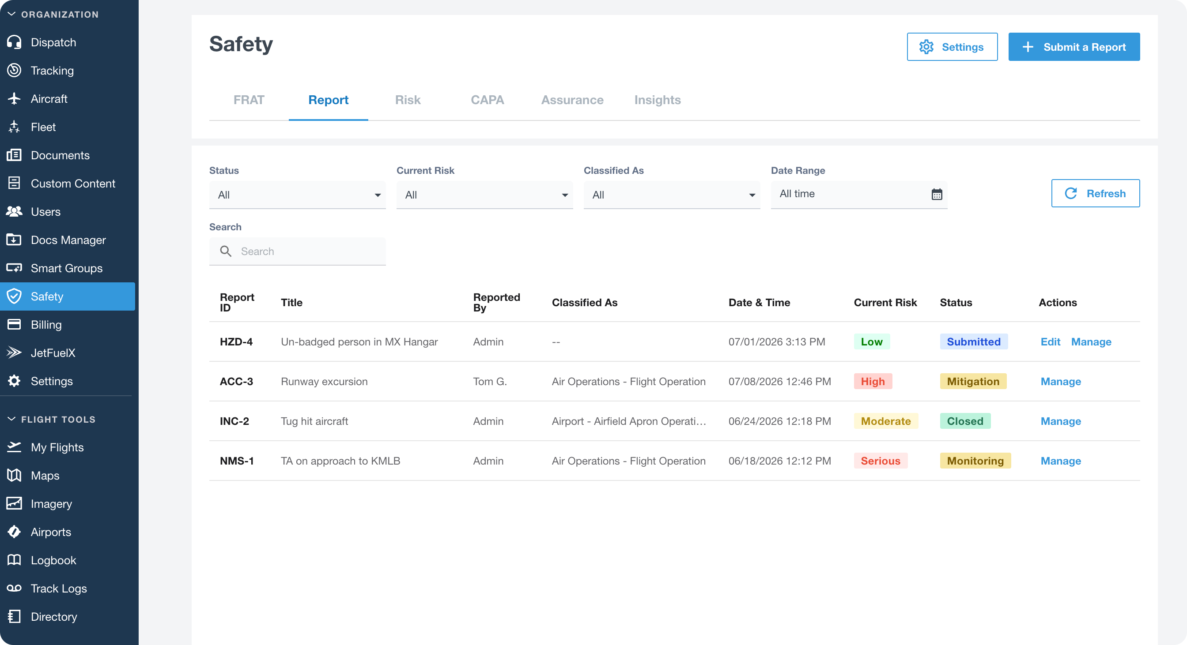Image resolution: width=1187 pixels, height=645 pixels.
Task: Click the Smart Groups icon
Action: click(x=14, y=268)
